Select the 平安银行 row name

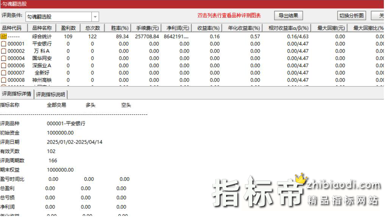coord(42,44)
